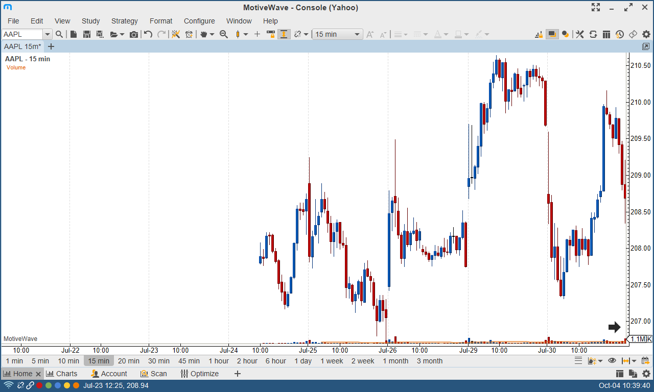
Task: Click the screenshot camera icon
Action: [x=134, y=34]
